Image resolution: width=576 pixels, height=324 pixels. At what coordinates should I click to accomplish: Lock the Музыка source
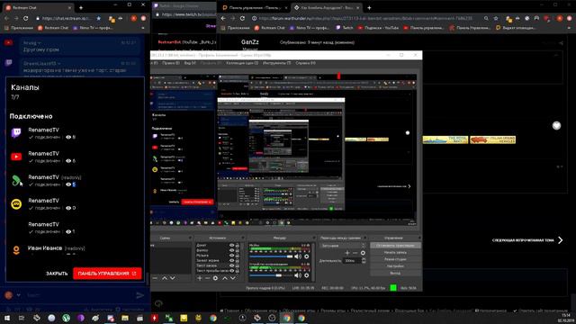238,256
